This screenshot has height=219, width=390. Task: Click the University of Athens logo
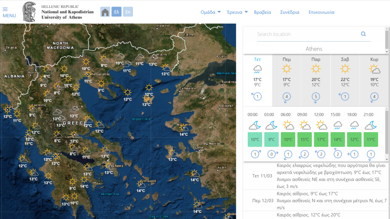click(30, 12)
